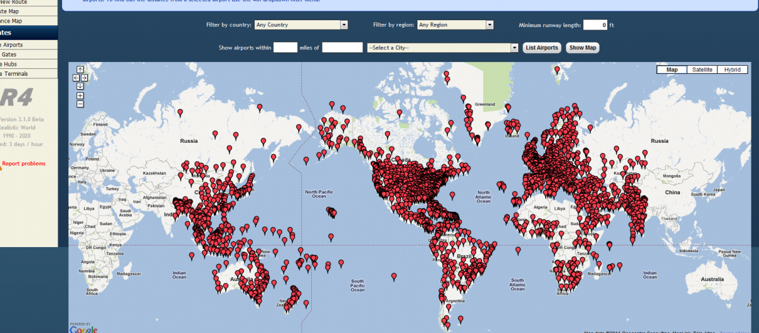Click the lone pin in the central Pacific
The image size is (759, 333).
pyautogui.click(x=330, y=237)
